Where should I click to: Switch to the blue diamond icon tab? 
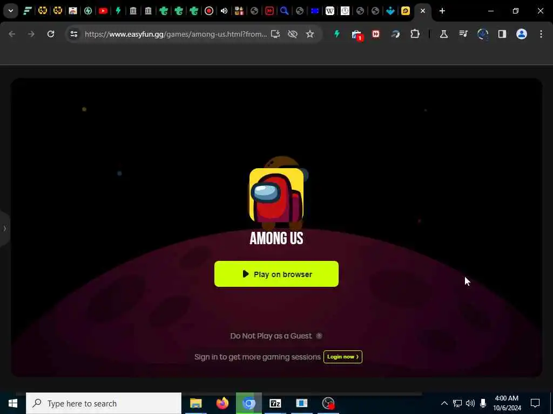tap(390, 11)
